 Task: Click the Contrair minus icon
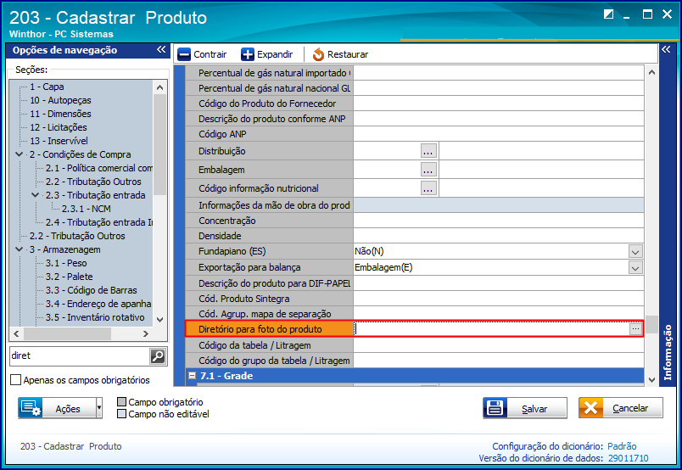[184, 54]
